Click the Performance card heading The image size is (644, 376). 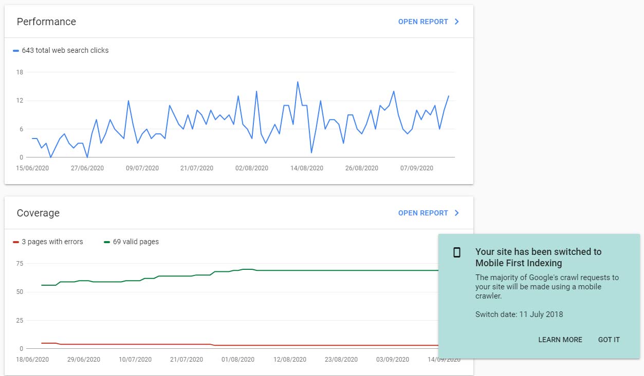[46, 22]
